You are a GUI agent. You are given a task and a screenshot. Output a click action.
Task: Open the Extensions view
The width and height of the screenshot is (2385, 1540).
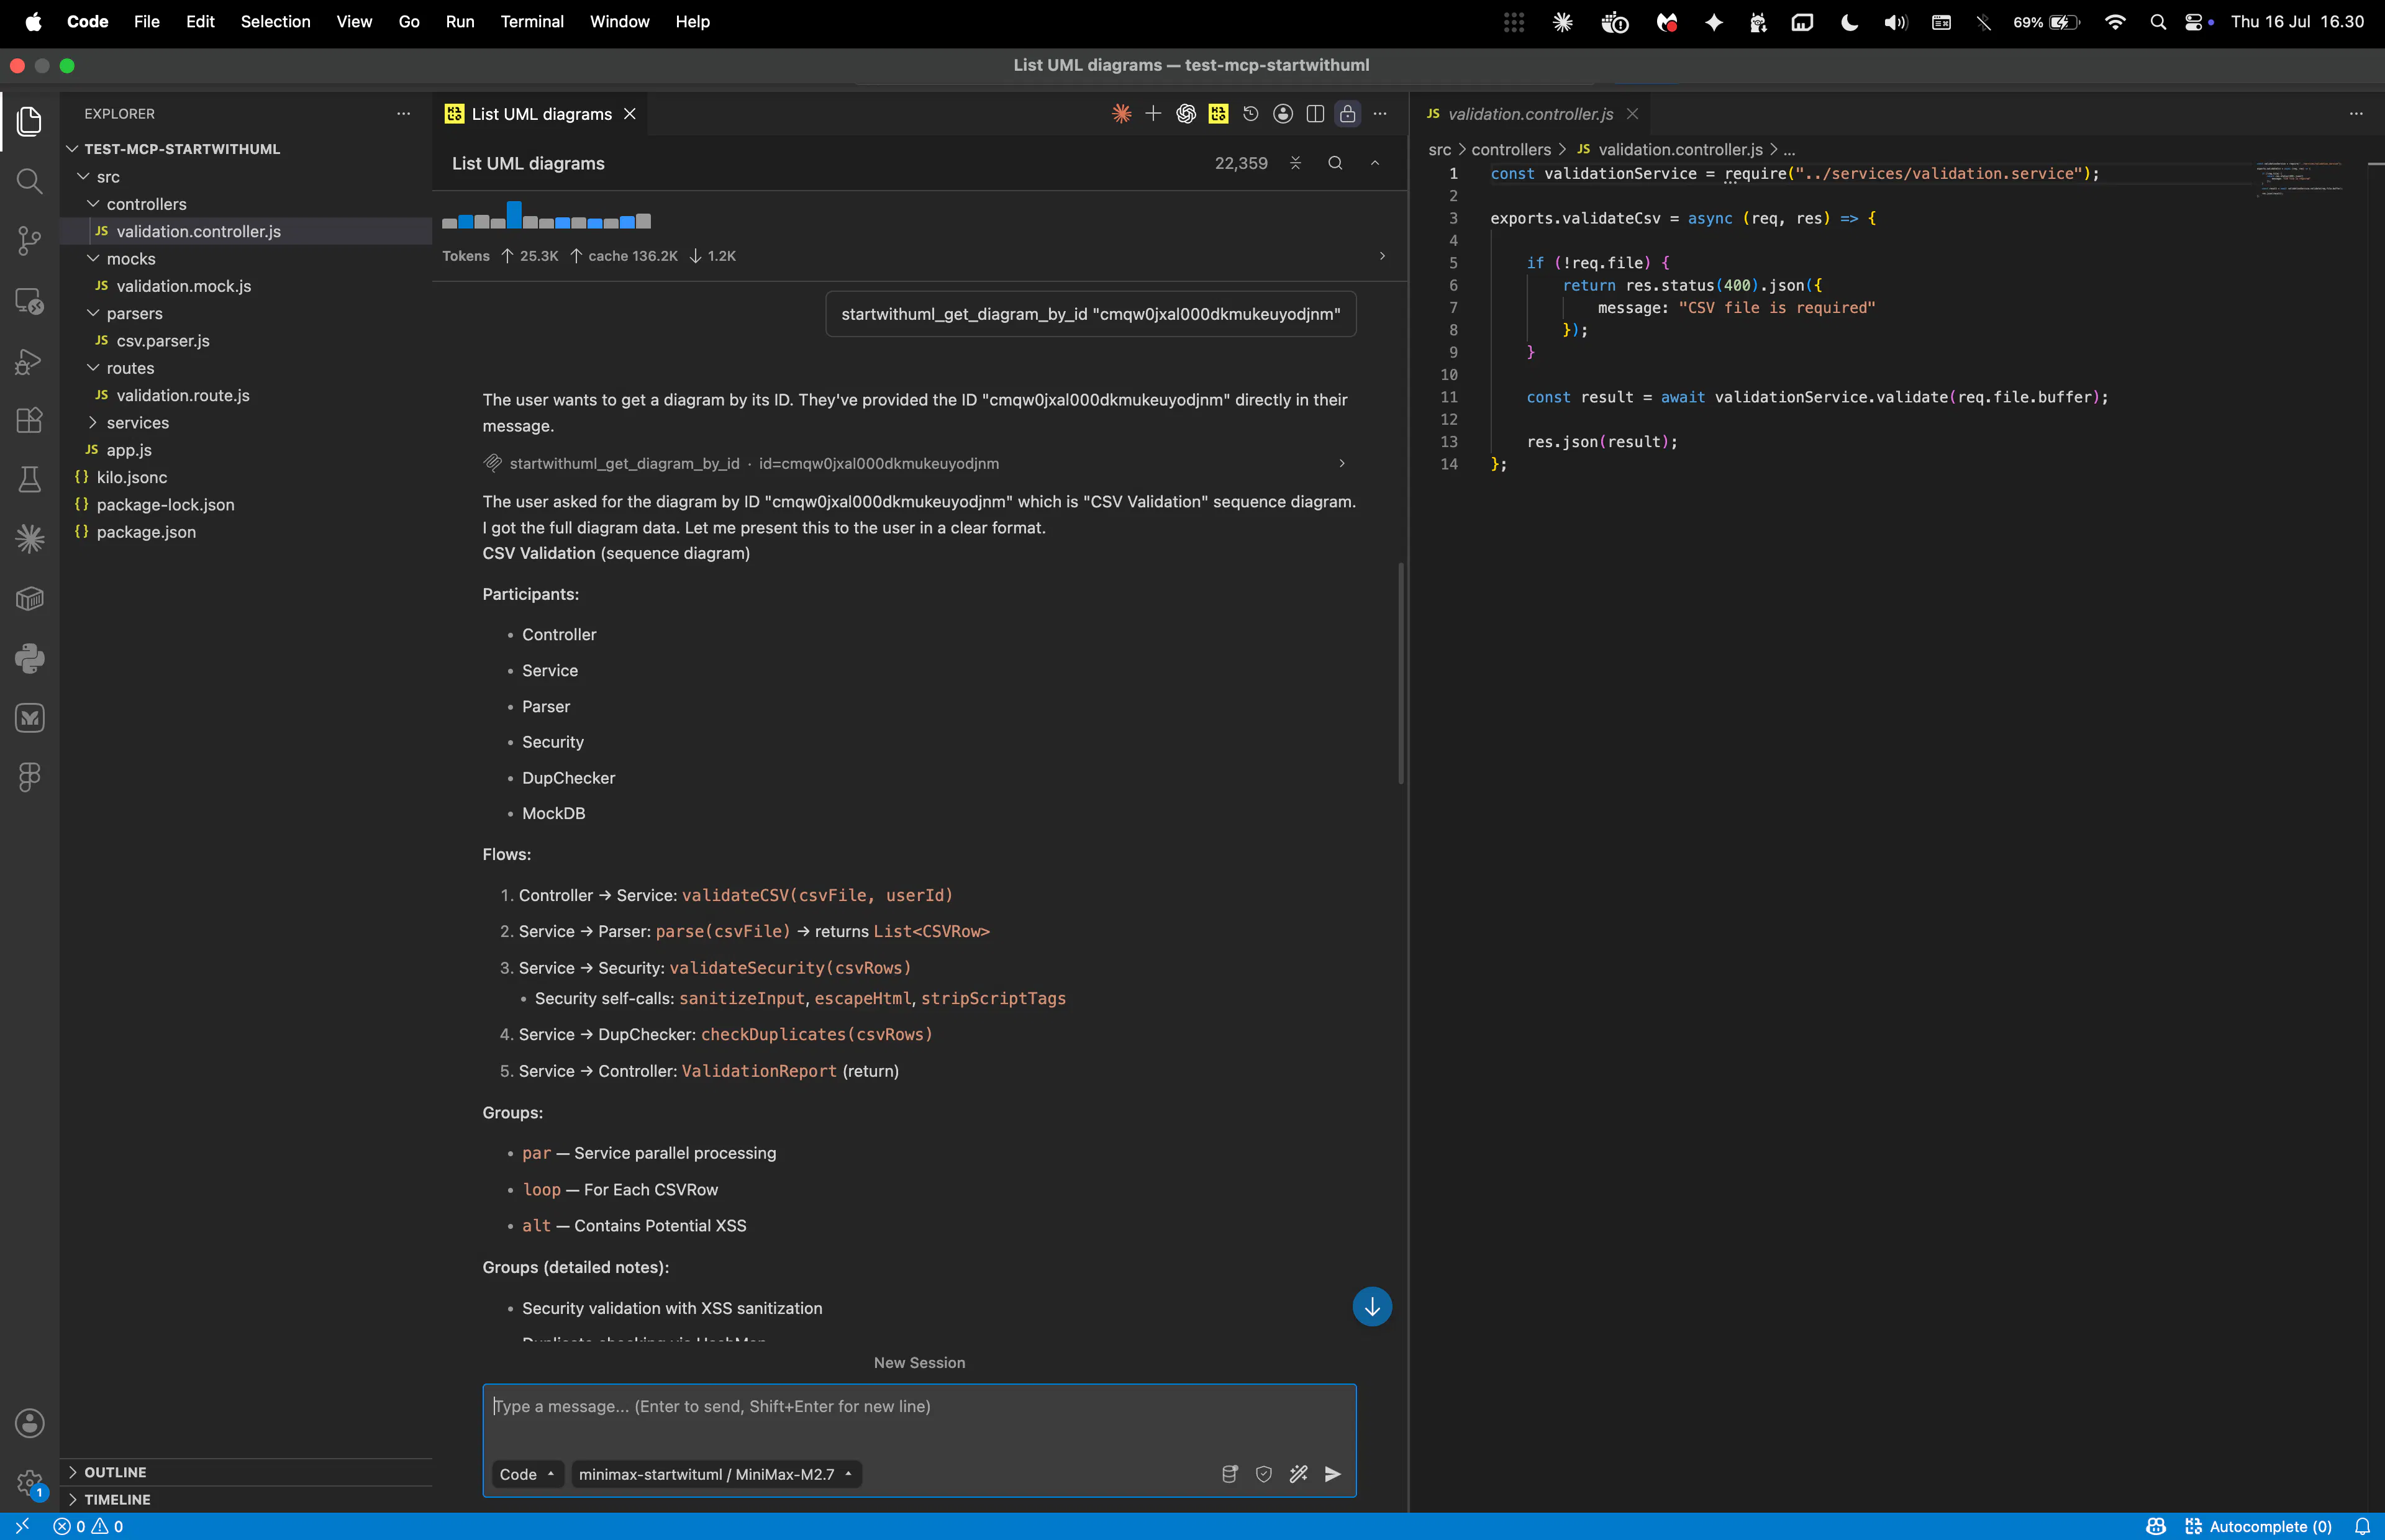click(29, 420)
